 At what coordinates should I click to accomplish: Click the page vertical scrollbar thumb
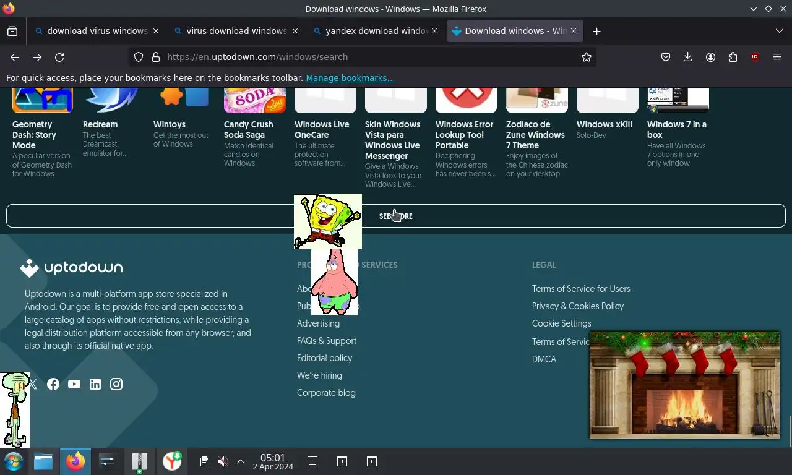point(790,431)
